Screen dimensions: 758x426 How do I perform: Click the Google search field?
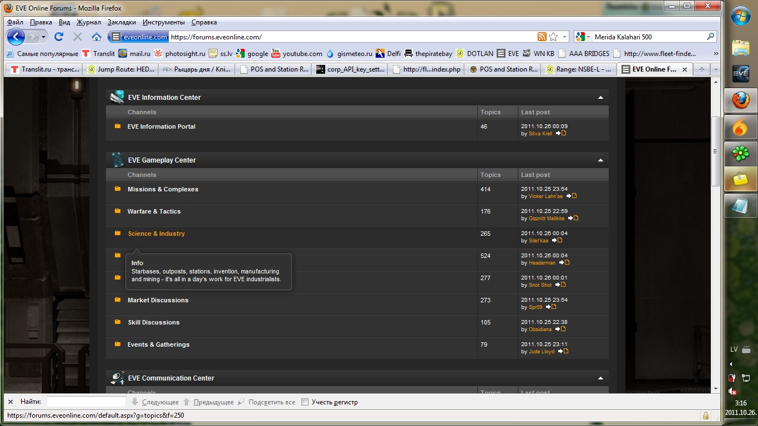pos(649,37)
